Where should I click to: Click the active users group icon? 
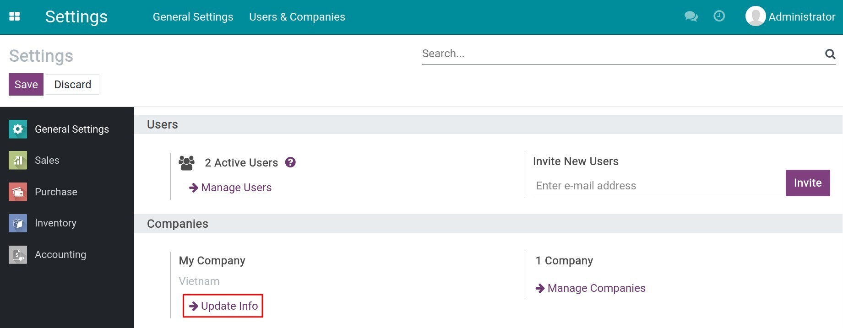click(186, 163)
